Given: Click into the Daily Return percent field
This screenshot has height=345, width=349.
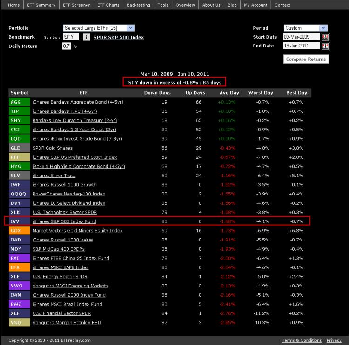Looking at the screenshot, I should pos(67,46).
